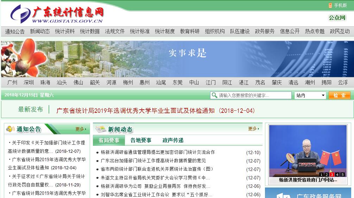
Task: Select the 广州 city link
Action: 12,82
